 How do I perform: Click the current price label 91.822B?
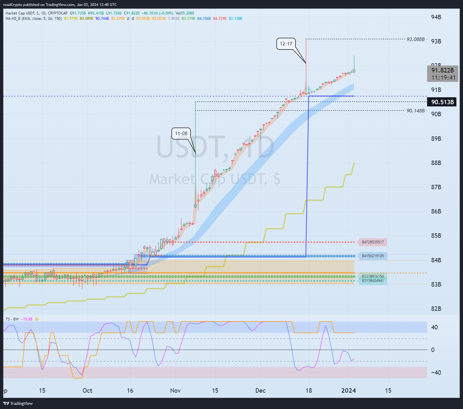[443, 70]
